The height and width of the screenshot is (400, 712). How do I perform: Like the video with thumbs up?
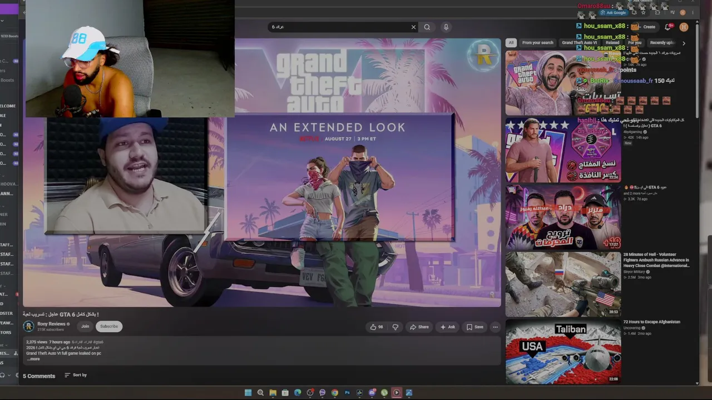click(377, 327)
